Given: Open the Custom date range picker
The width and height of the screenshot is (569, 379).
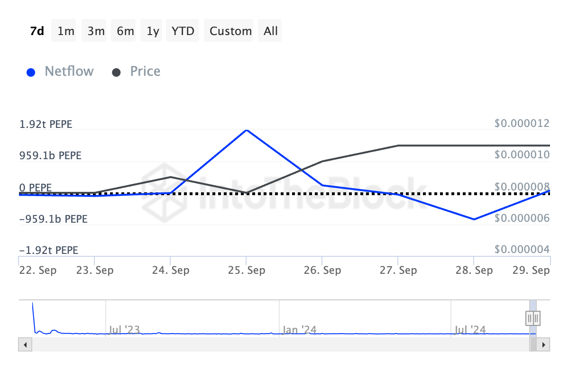Looking at the screenshot, I should 230,31.
